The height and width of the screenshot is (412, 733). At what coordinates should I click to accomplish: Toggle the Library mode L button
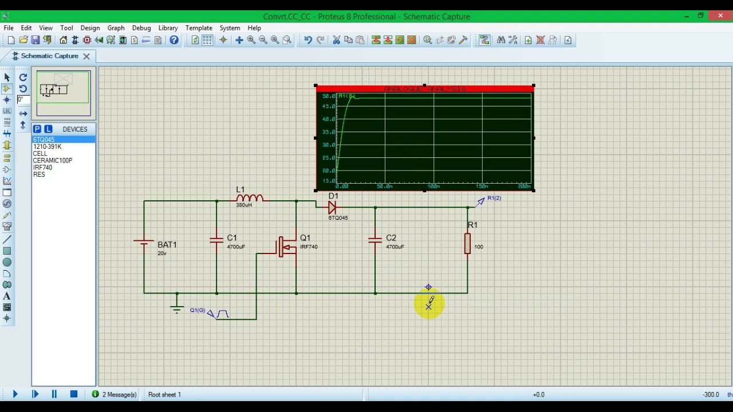click(48, 129)
